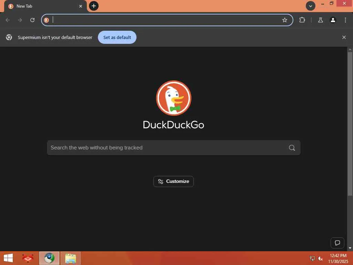Click the scrollbar down arrow
The width and height of the screenshot is (353, 265).
click(350, 248)
